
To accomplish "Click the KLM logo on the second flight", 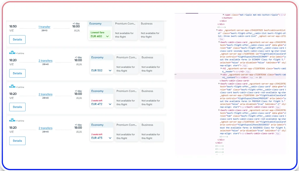I will coord(13,53).
